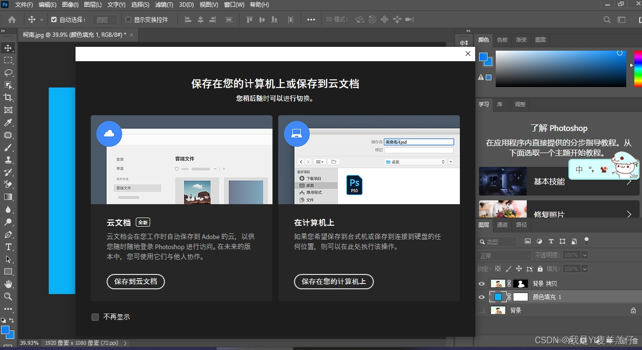This screenshot has height=350, width=642.
Task: Expand the 修复照片 tutorial chevron
Action: (x=629, y=214)
